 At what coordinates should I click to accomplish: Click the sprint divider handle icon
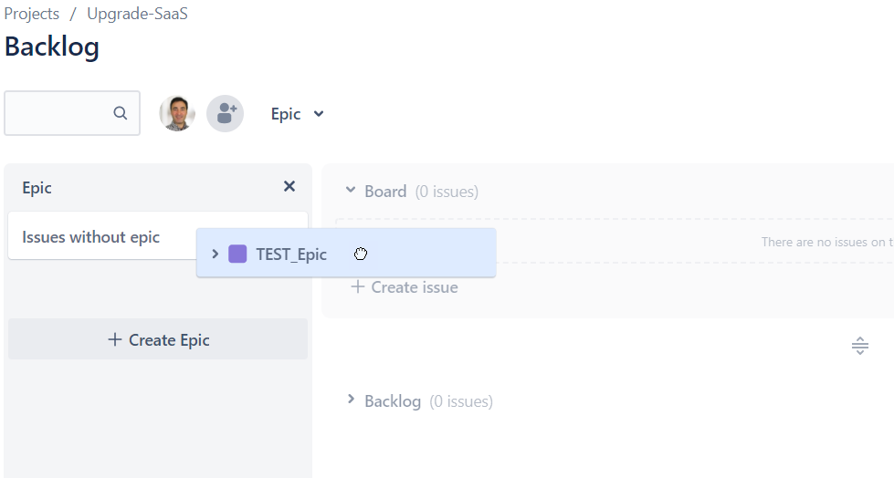(860, 345)
